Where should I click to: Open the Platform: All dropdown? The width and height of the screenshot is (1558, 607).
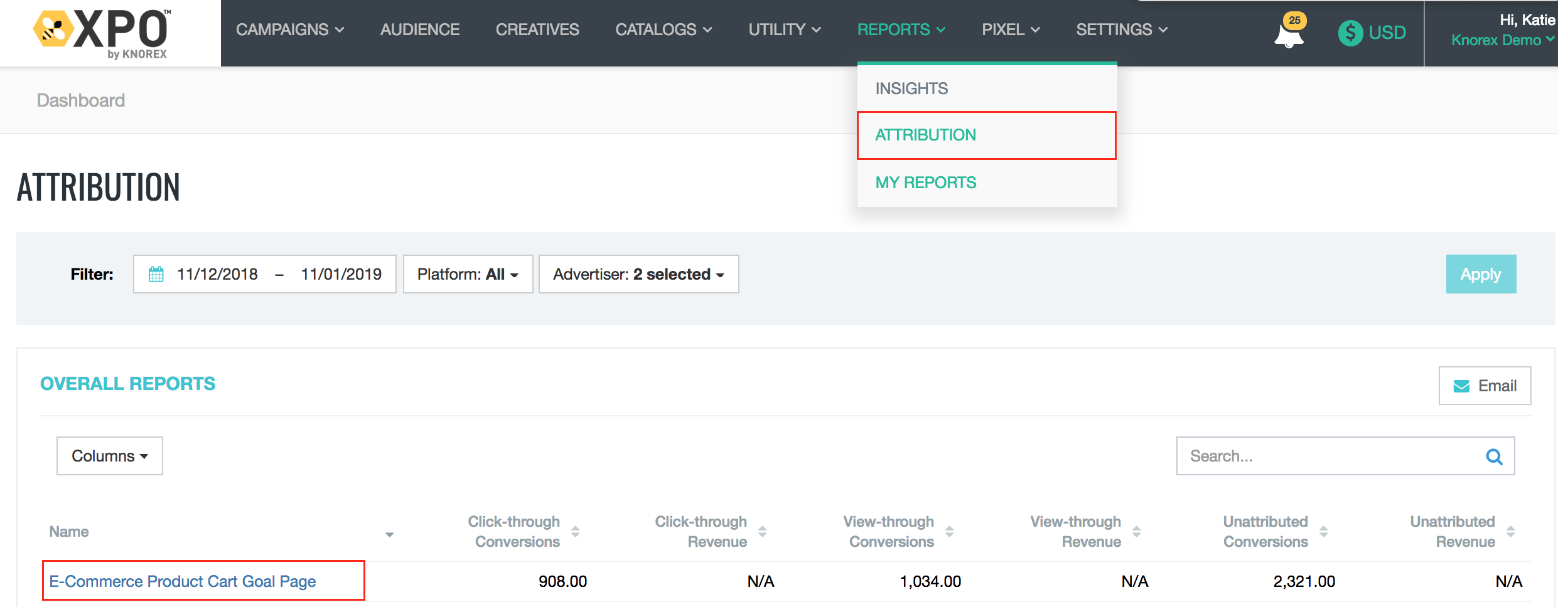pyautogui.click(x=468, y=274)
